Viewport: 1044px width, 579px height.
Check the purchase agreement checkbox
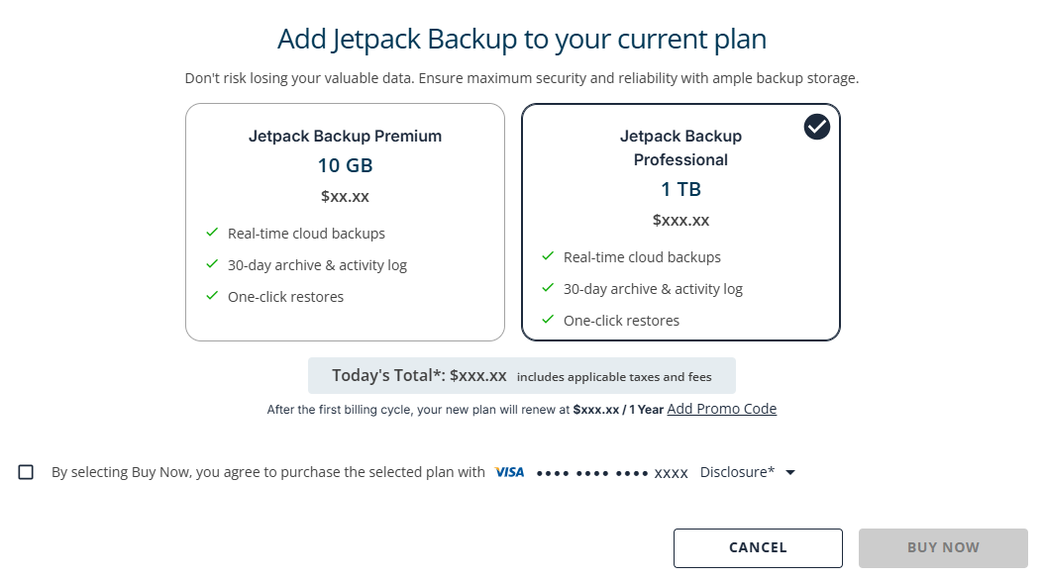(26, 472)
